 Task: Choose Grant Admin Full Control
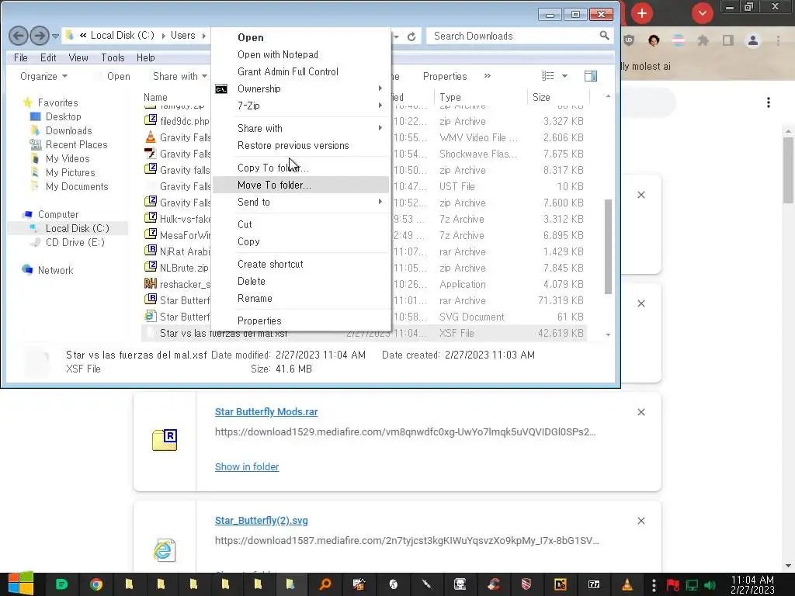click(300, 72)
